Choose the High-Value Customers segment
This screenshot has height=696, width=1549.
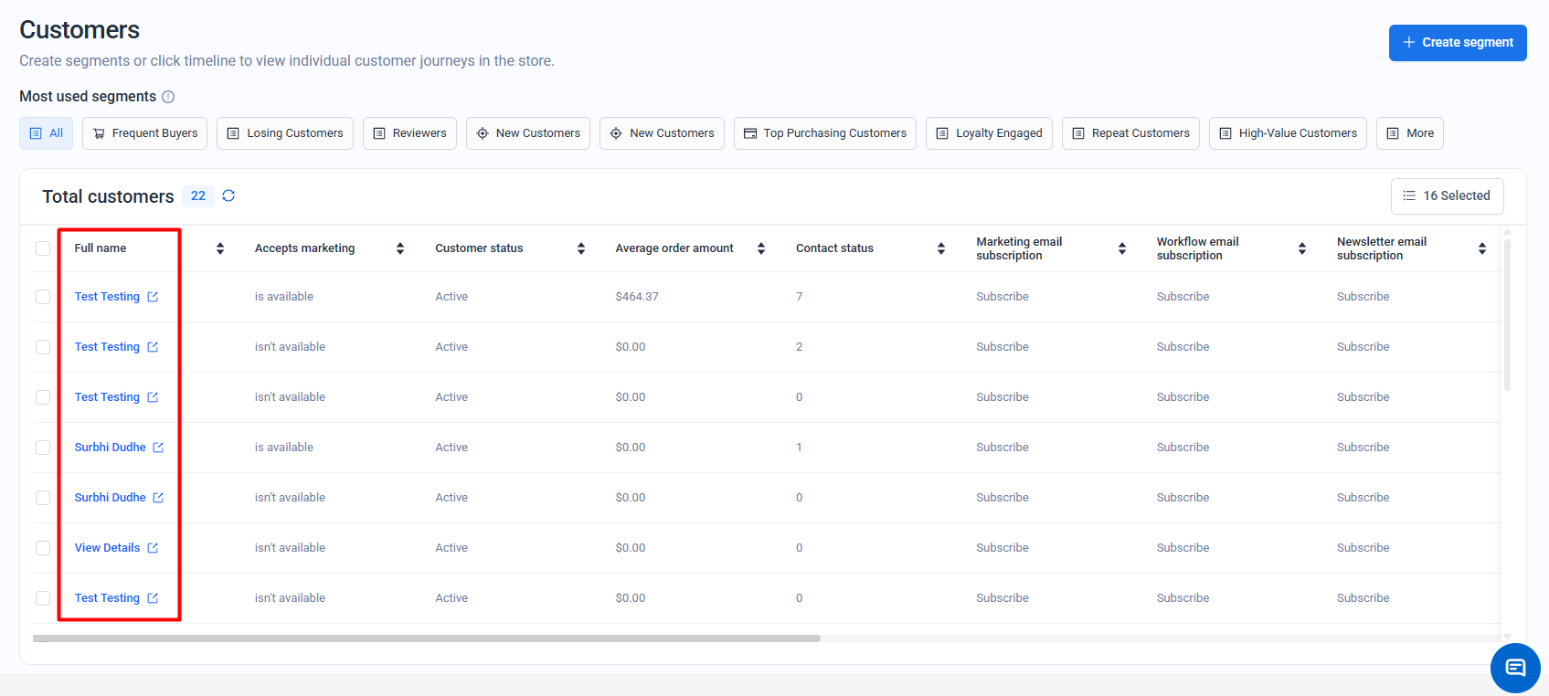coord(1287,133)
